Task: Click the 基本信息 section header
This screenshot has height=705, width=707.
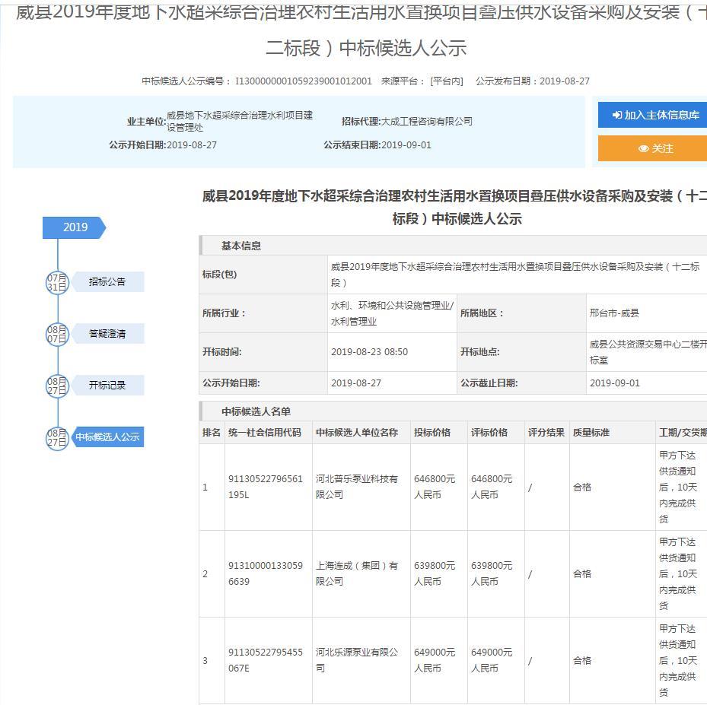Action: click(241, 246)
